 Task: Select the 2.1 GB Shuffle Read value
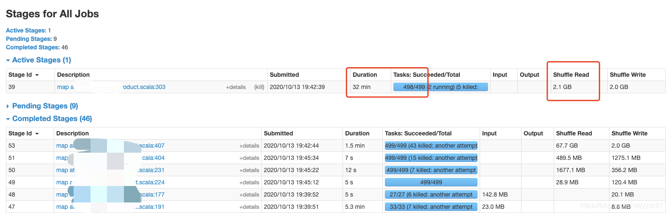562,87
